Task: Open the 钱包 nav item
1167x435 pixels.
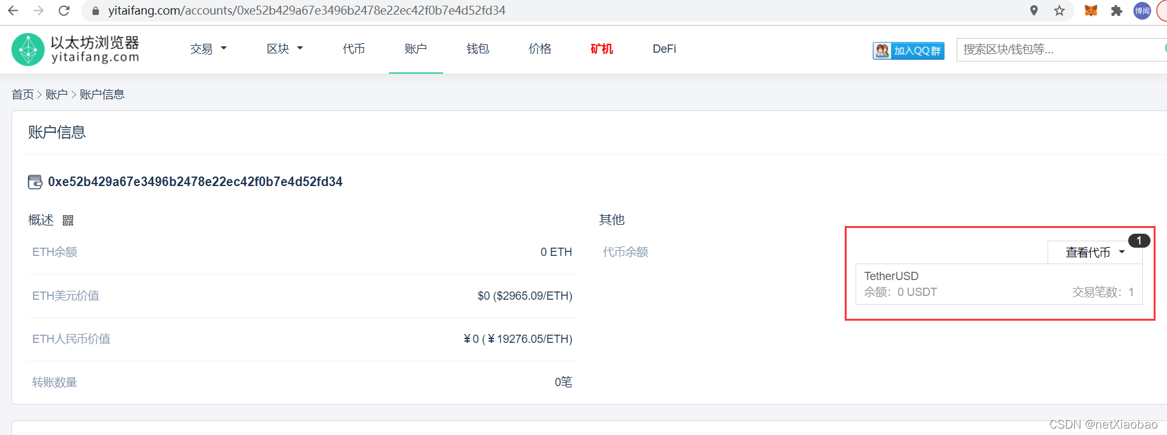Action: pyautogui.click(x=478, y=49)
